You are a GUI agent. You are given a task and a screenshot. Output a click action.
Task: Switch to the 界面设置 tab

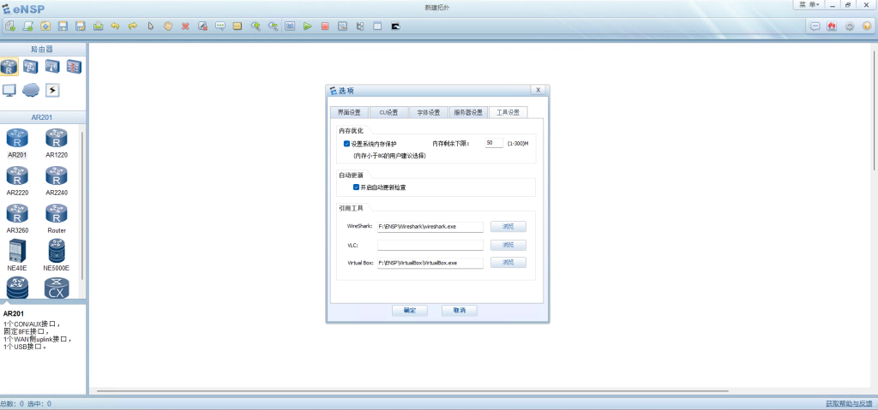click(x=349, y=112)
